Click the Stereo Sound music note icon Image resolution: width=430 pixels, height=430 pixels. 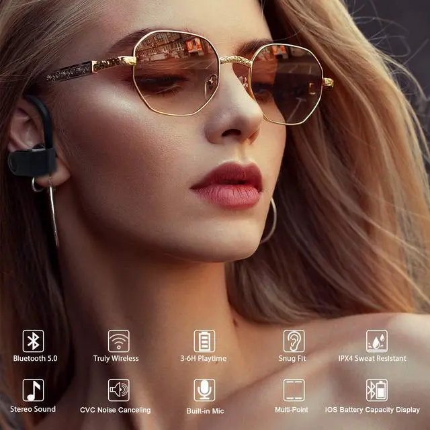33,390
